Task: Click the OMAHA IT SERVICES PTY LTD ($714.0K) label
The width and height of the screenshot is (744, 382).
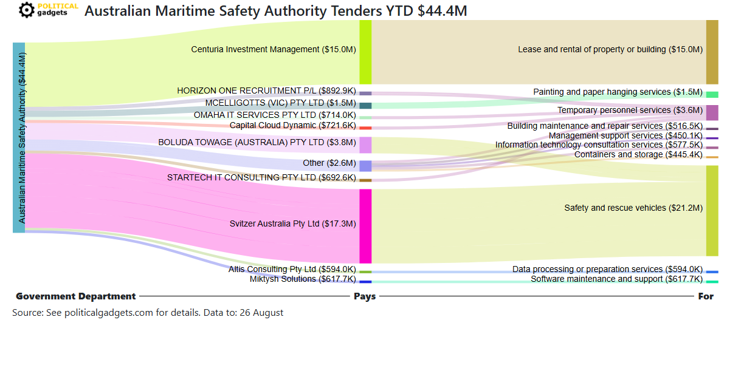Action: pyautogui.click(x=275, y=115)
